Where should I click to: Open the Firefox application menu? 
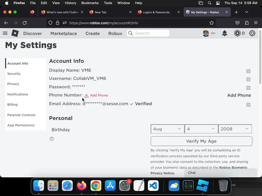256,23
